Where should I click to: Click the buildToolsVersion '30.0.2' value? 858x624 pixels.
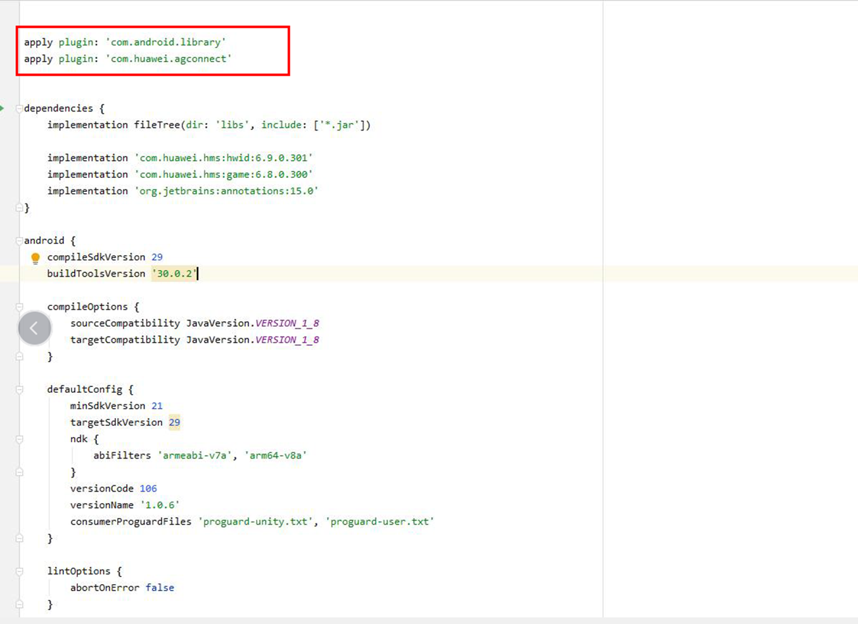[x=174, y=274]
